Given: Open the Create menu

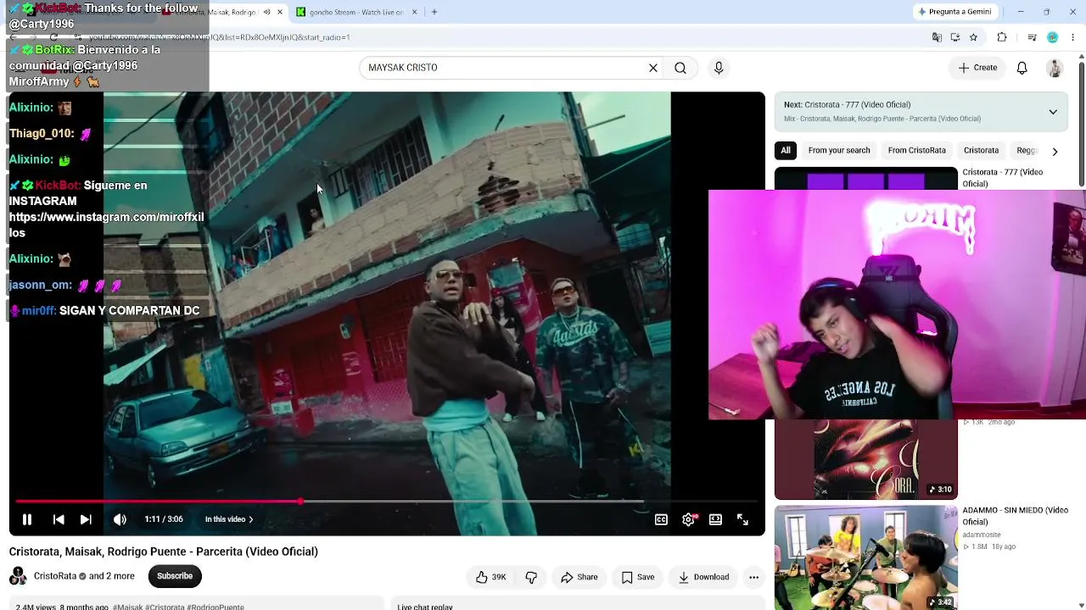Looking at the screenshot, I should [977, 68].
